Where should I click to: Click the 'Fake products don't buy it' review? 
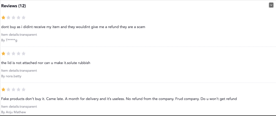[x=119, y=99]
